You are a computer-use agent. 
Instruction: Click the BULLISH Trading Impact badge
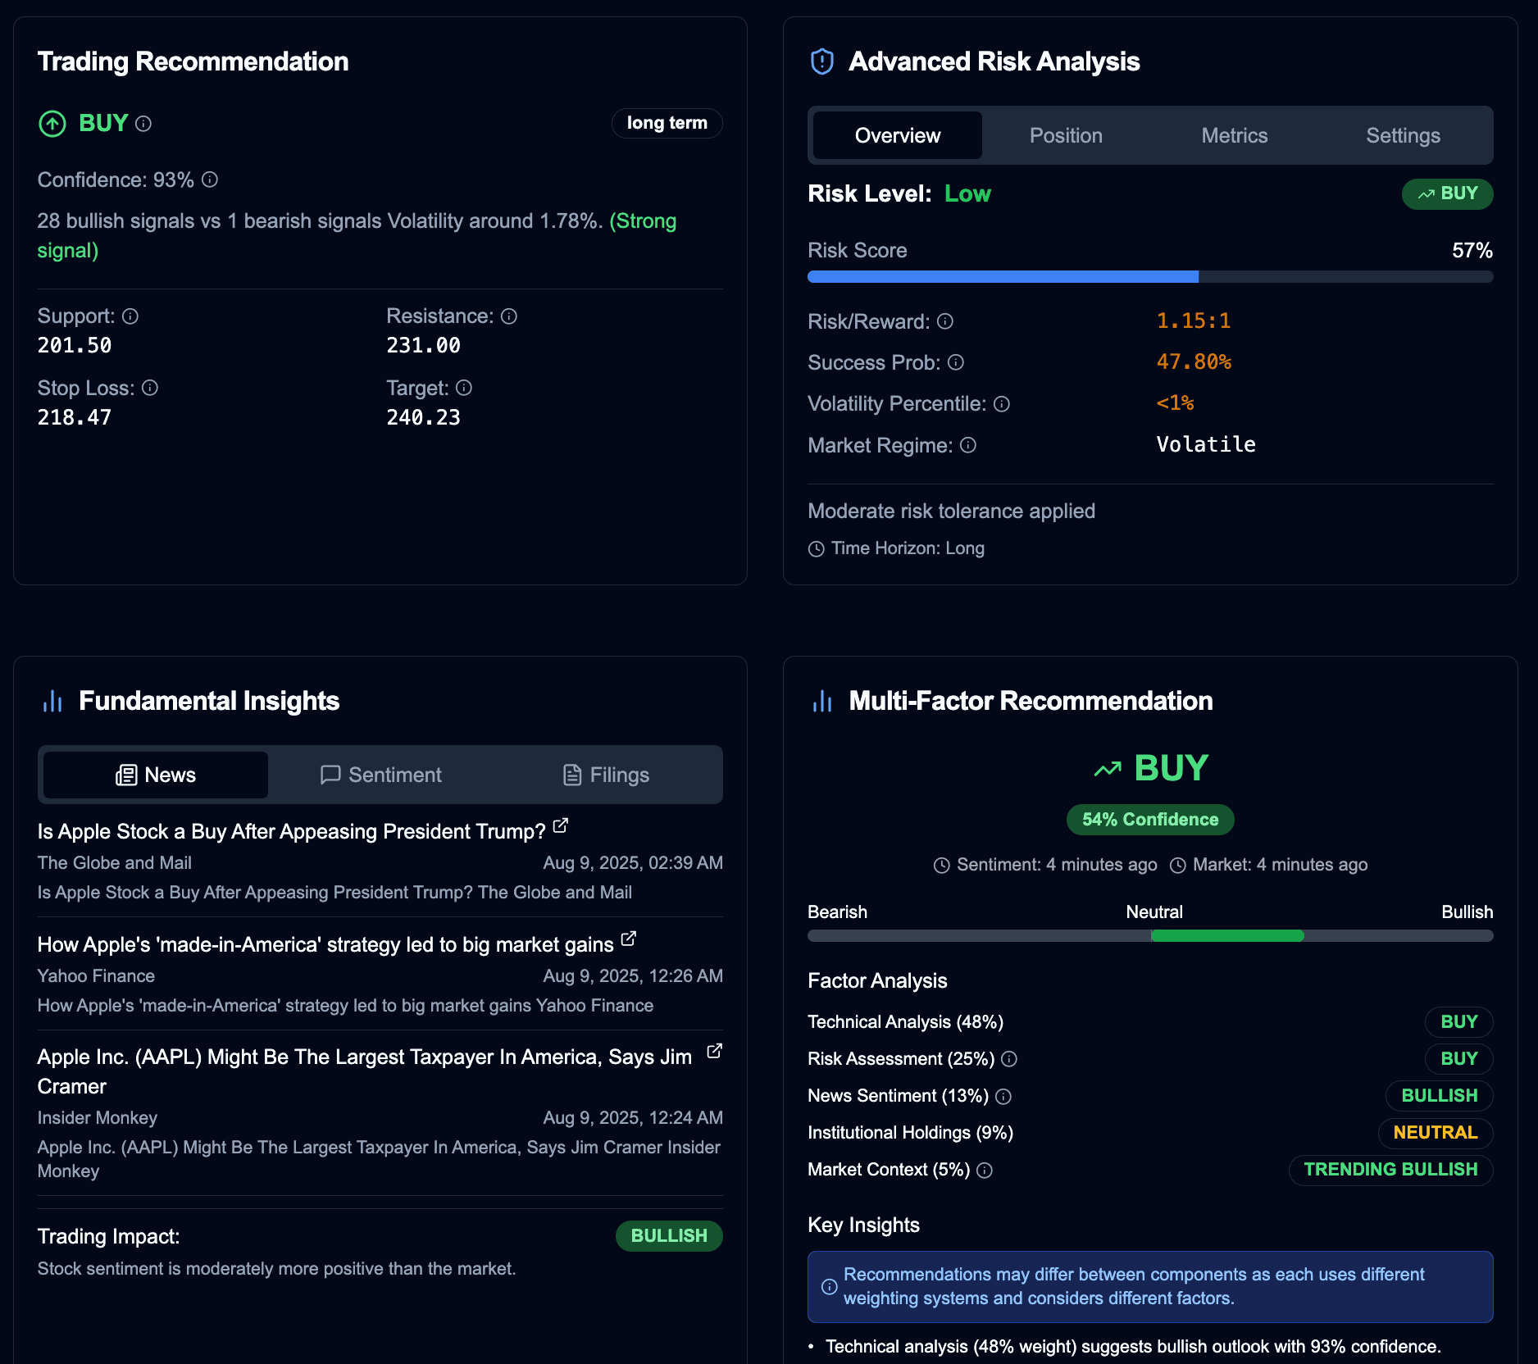pyautogui.click(x=669, y=1235)
